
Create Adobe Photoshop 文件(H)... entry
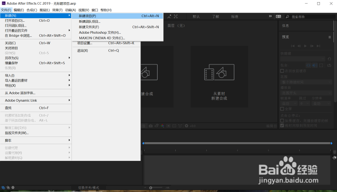117,33
